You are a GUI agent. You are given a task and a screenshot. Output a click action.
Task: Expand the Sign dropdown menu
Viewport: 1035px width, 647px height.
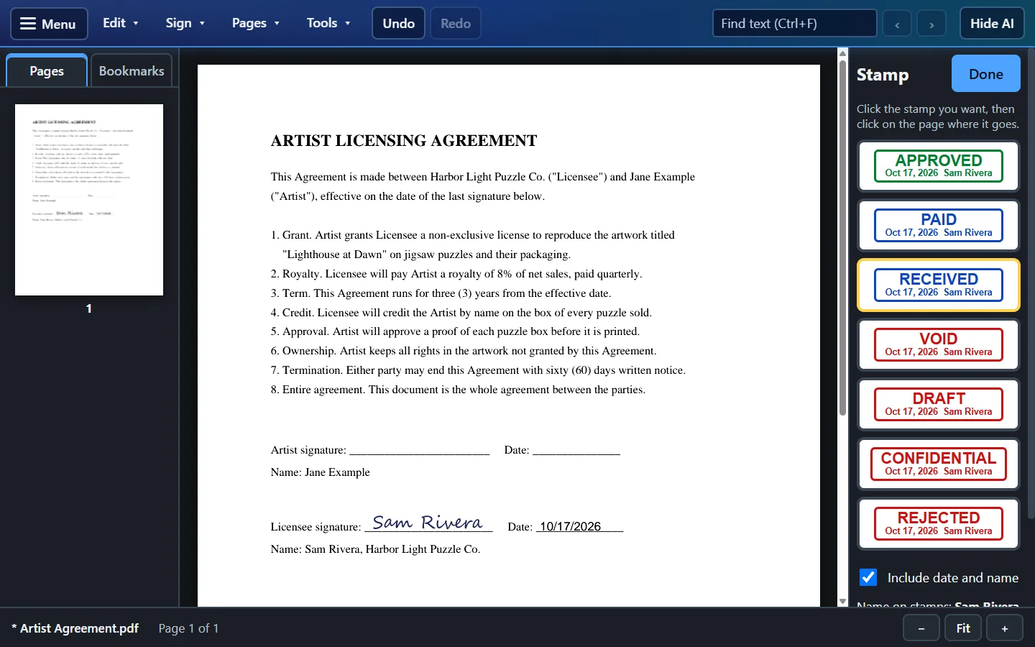pyautogui.click(x=185, y=23)
